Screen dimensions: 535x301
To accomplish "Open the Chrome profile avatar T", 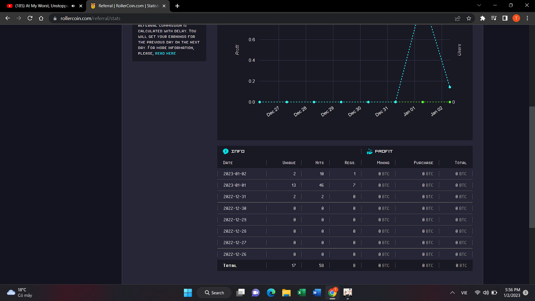I will 516,18.
